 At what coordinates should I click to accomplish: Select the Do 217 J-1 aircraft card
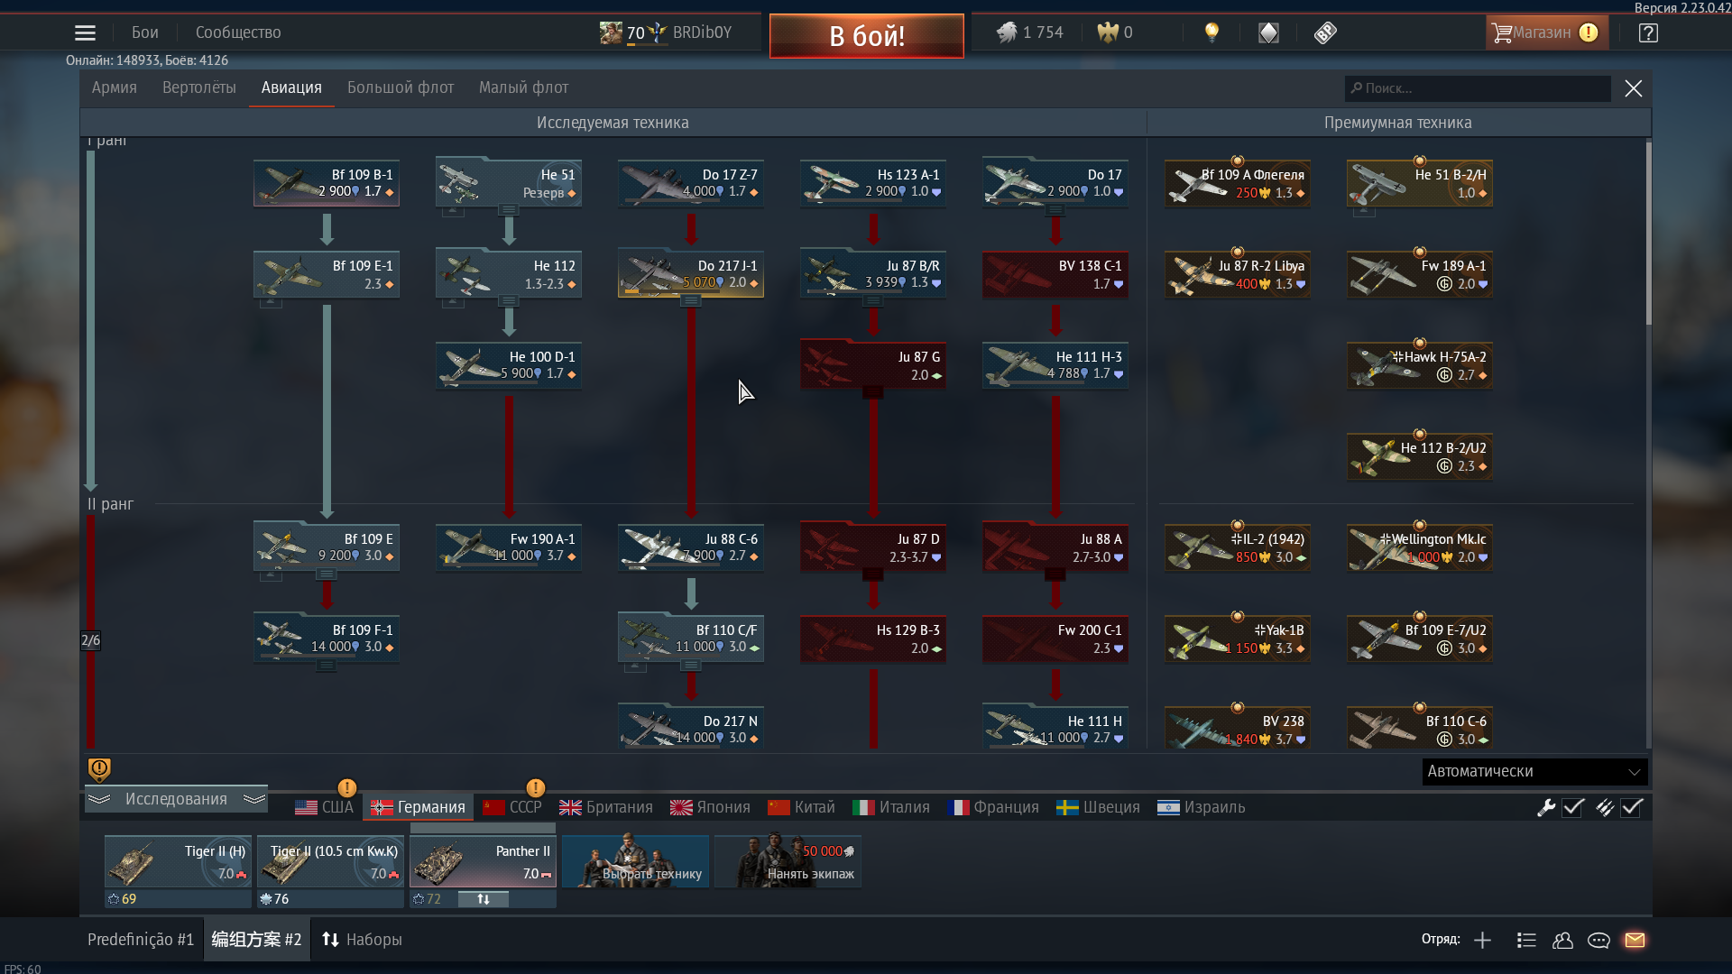pyautogui.click(x=691, y=274)
